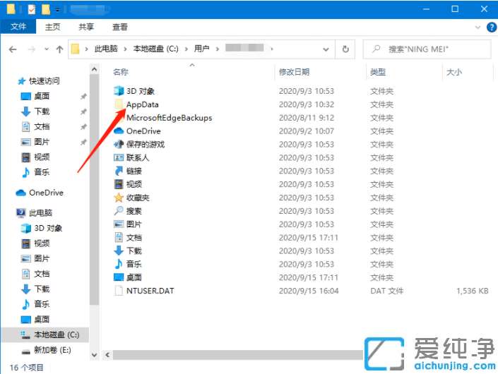Viewport: 498px width, 374px height.
Task: Click 本地磁盘 (C:) in address breadcrumb
Action: 155,49
